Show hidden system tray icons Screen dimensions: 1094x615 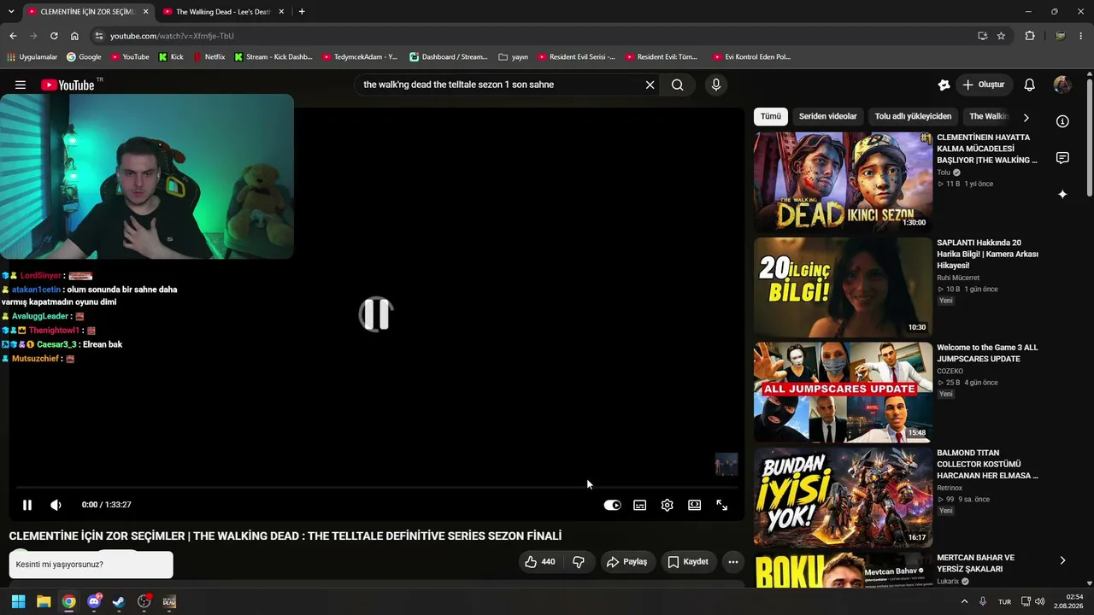[x=965, y=601]
